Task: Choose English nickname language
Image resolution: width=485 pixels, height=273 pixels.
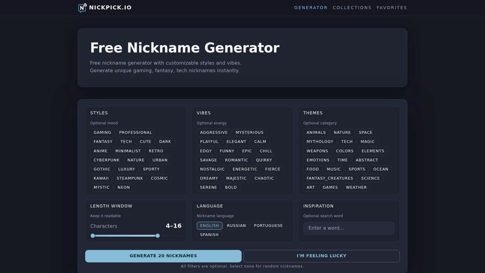Action: click(209, 226)
